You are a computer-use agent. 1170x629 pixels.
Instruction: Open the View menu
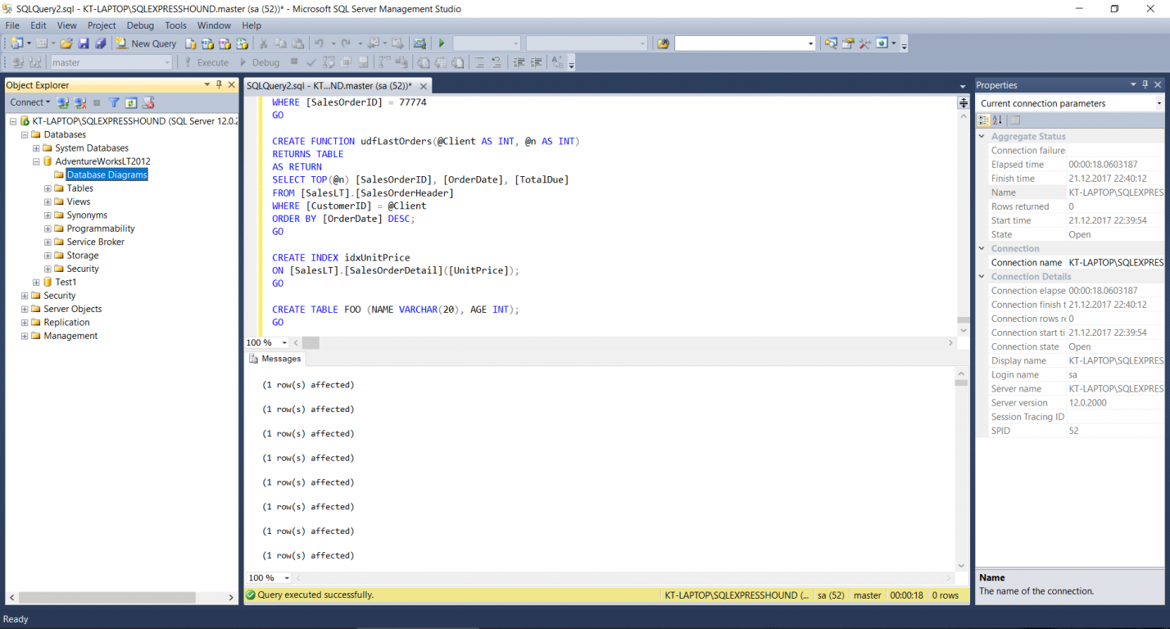coord(67,25)
